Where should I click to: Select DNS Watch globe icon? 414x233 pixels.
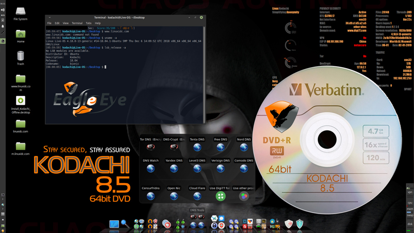point(151,168)
